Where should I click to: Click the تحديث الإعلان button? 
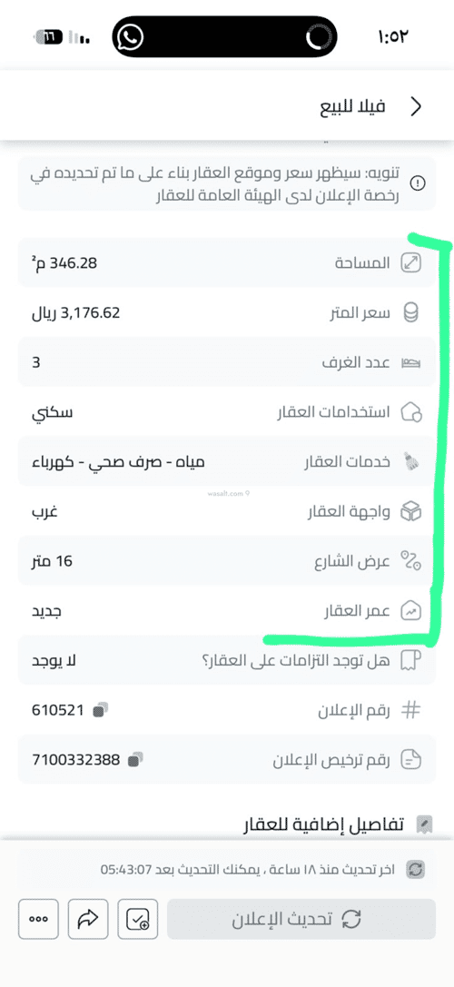(x=301, y=919)
